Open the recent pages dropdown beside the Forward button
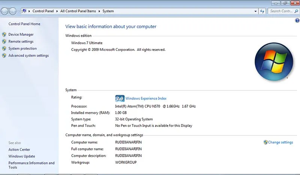 (18, 11)
